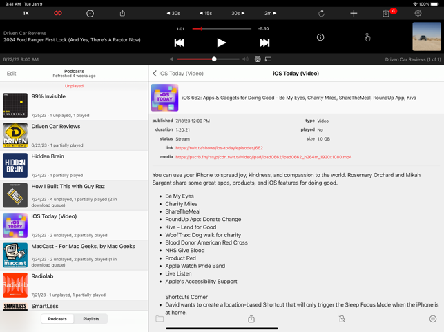Tap the crossed-out lock icon in the episode toolbar
The width and height of the screenshot is (444, 332).
(342, 319)
